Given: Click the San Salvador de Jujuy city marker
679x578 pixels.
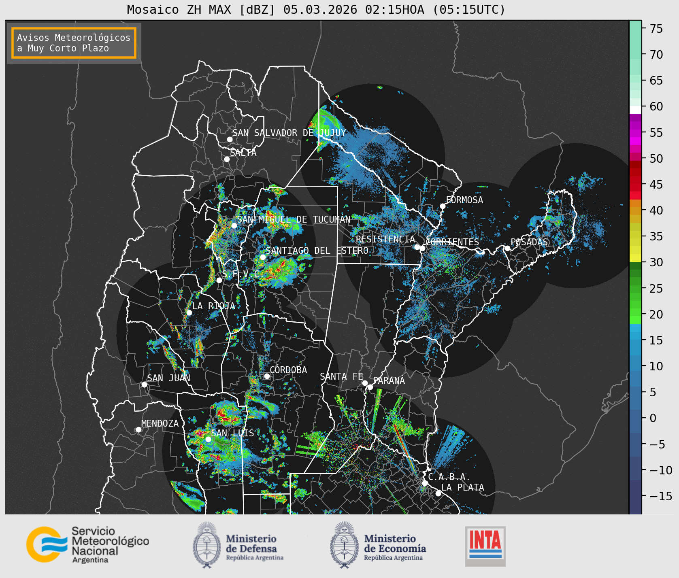Looking at the screenshot, I should [230, 139].
